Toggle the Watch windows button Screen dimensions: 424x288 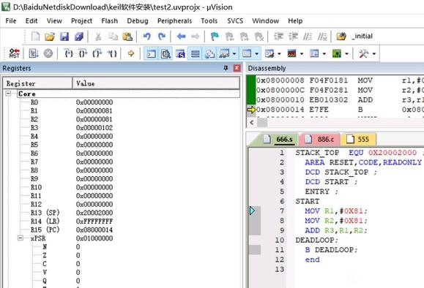224,53
